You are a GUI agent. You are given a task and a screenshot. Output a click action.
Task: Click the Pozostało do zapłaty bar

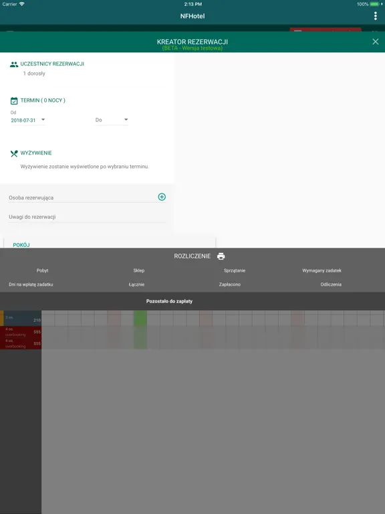(192, 301)
